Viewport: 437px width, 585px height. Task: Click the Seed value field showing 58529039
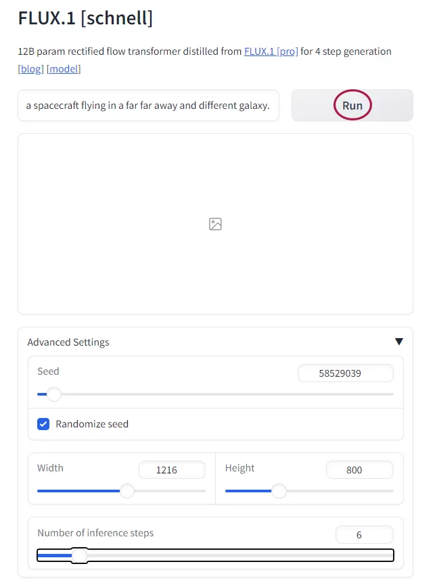(345, 373)
